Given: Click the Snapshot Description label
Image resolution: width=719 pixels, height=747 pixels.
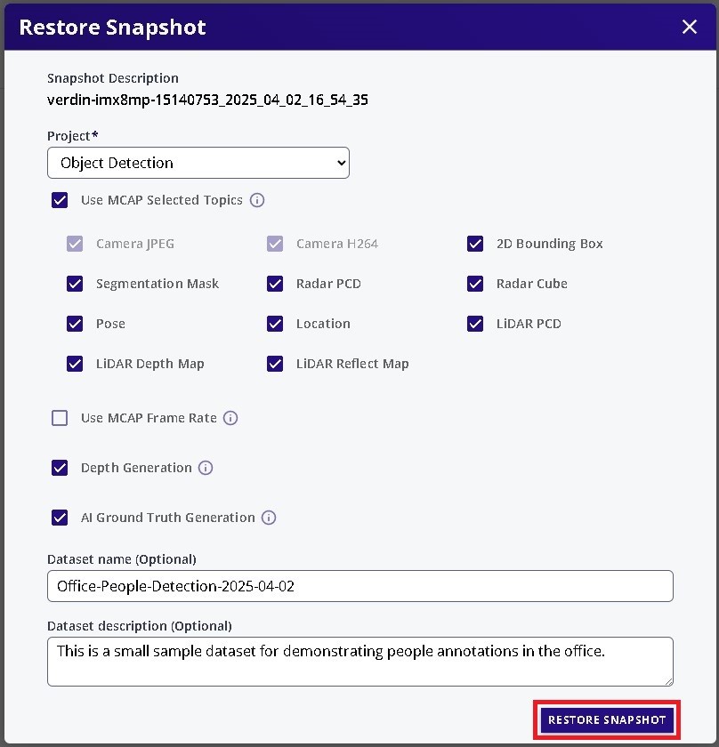Looking at the screenshot, I should tap(113, 78).
